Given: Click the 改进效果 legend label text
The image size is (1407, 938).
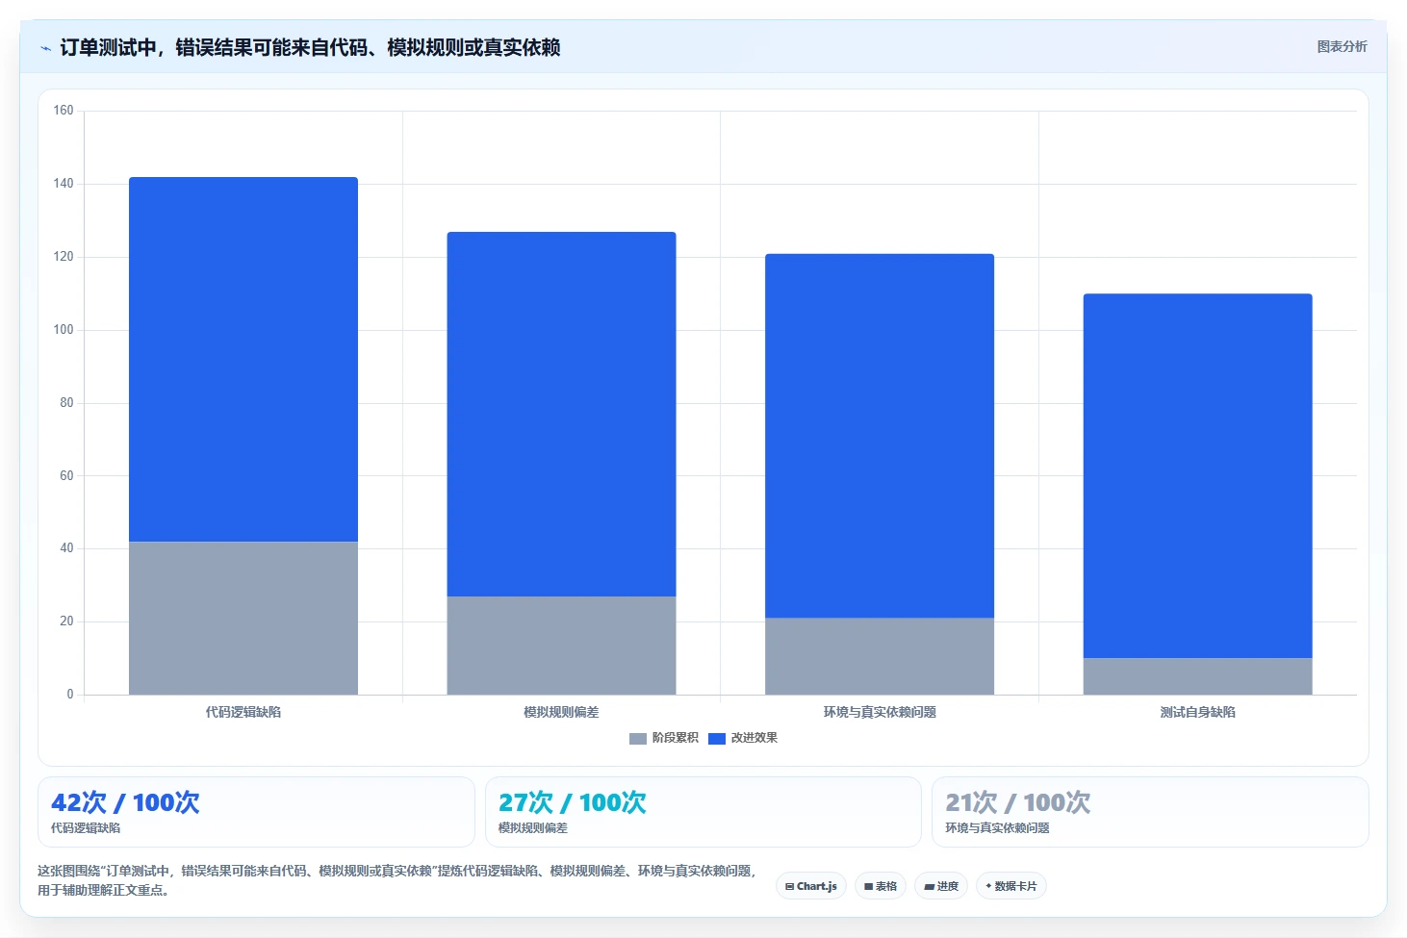Looking at the screenshot, I should click(754, 738).
